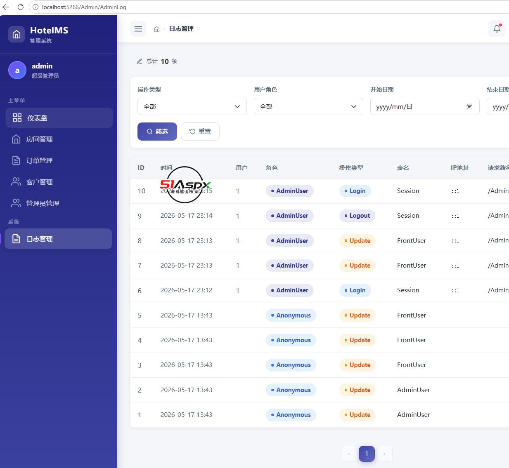Click the 客户管理 people icon

pos(16,182)
